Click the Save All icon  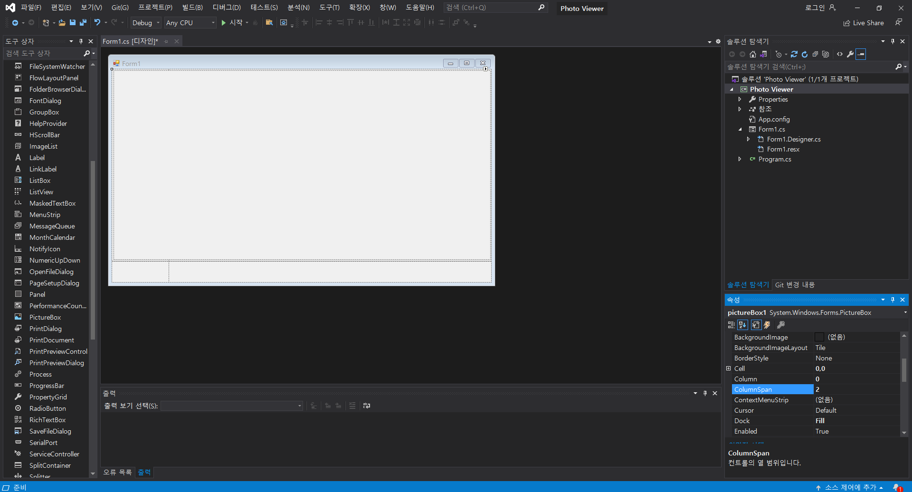83,22
